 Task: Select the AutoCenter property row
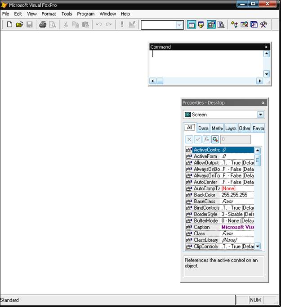(220, 182)
